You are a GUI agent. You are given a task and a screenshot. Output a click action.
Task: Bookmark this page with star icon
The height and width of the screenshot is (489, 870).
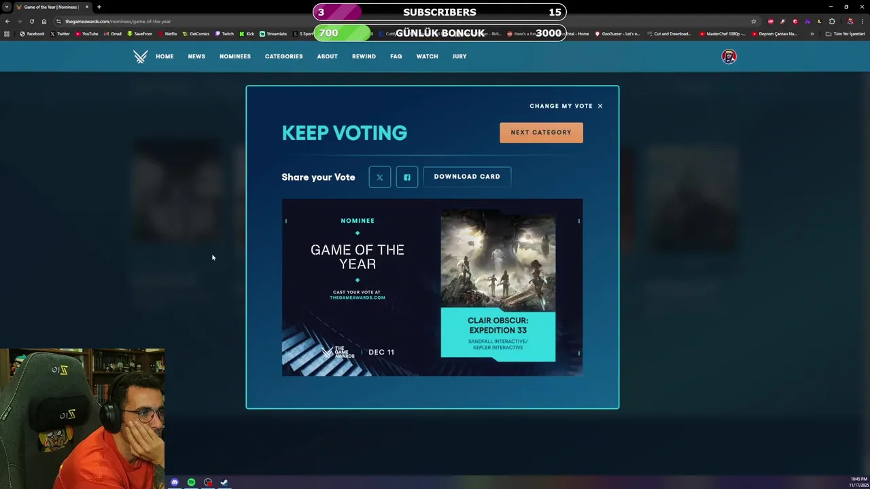(x=753, y=21)
